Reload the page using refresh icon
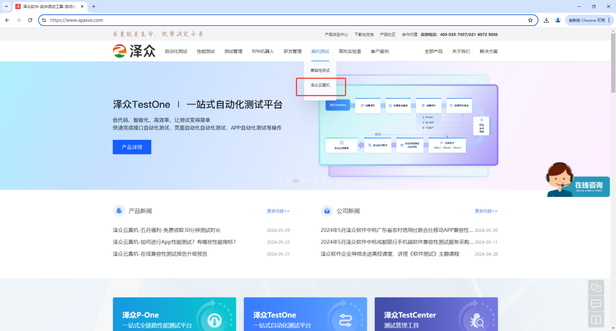This screenshot has height=331, width=616. pos(30,20)
